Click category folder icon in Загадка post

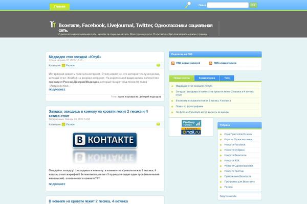point(63,124)
